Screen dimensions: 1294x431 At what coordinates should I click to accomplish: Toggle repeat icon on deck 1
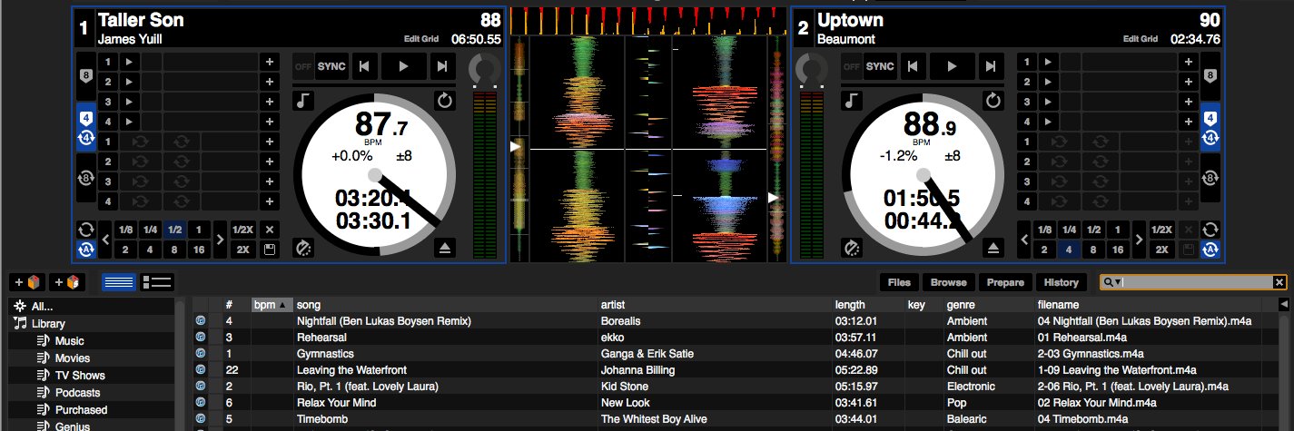[444, 100]
